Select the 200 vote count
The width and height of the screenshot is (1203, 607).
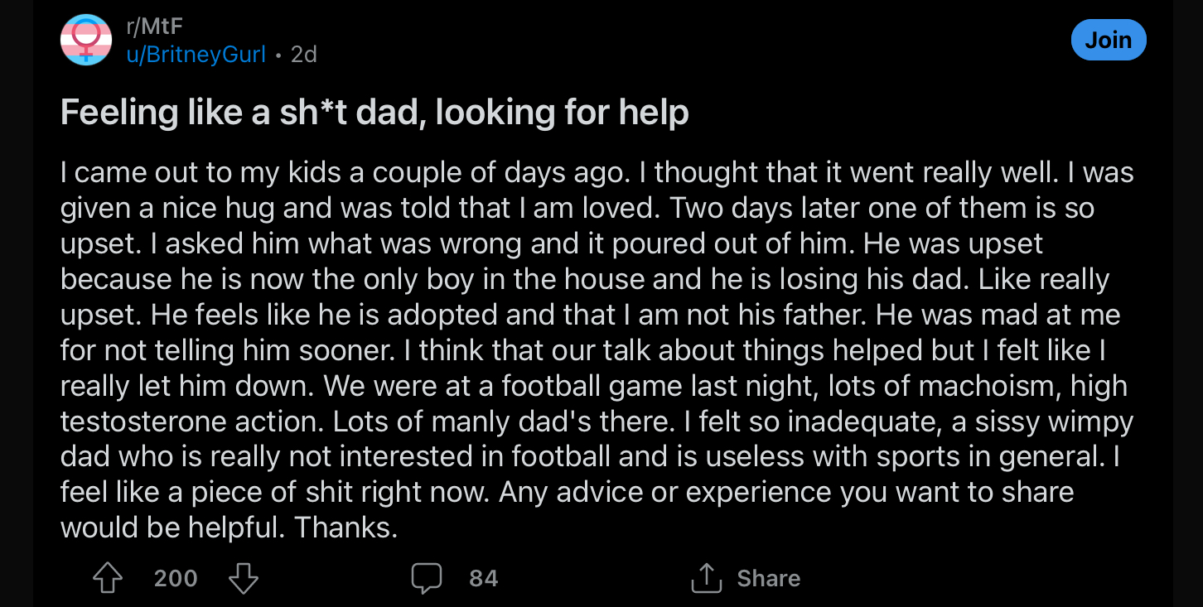click(176, 578)
